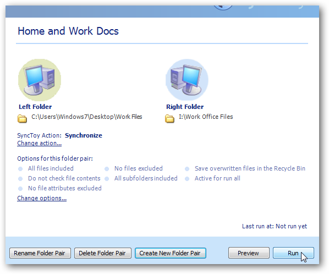Click the bullet beside No files excluded
329x274 pixels.
(107, 169)
